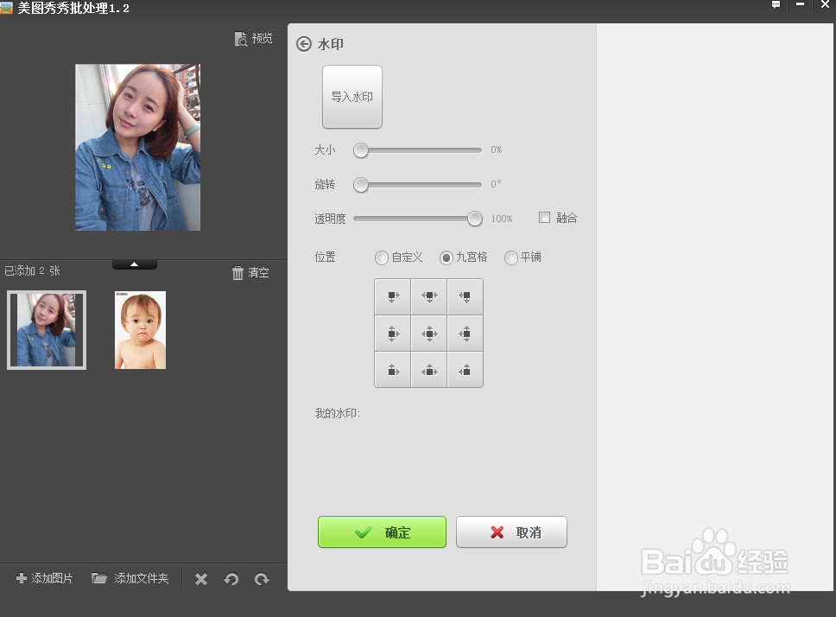The height and width of the screenshot is (617, 836).
Task: Select the baby photo thumbnail
Action: tap(139, 329)
